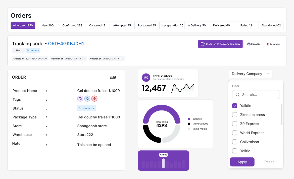The width and height of the screenshot is (294, 179).
Task: Click the Edit button in ORDER panel
Action: tap(113, 77)
